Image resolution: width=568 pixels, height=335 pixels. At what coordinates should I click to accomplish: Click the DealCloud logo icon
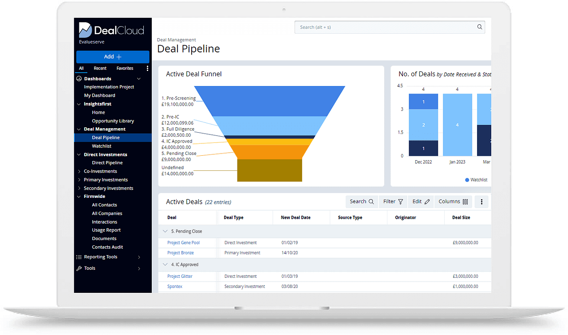click(85, 30)
